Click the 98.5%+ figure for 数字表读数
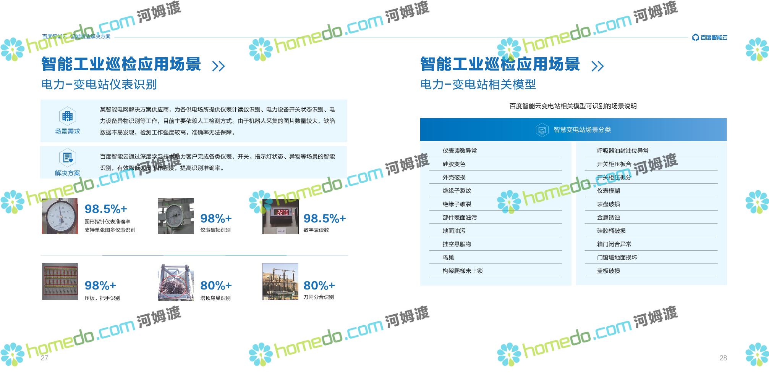 [324, 219]
